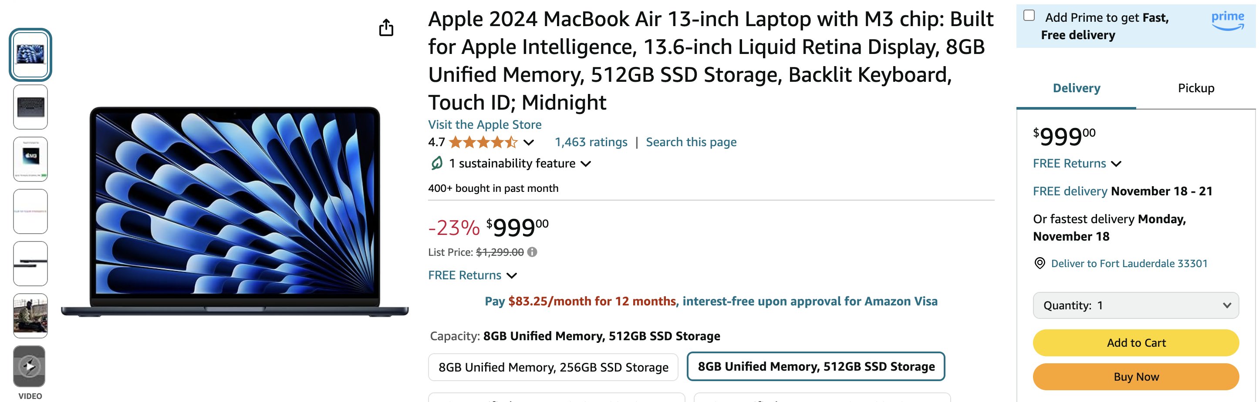
Task: Open the Quantity dropdown
Action: click(x=1136, y=305)
